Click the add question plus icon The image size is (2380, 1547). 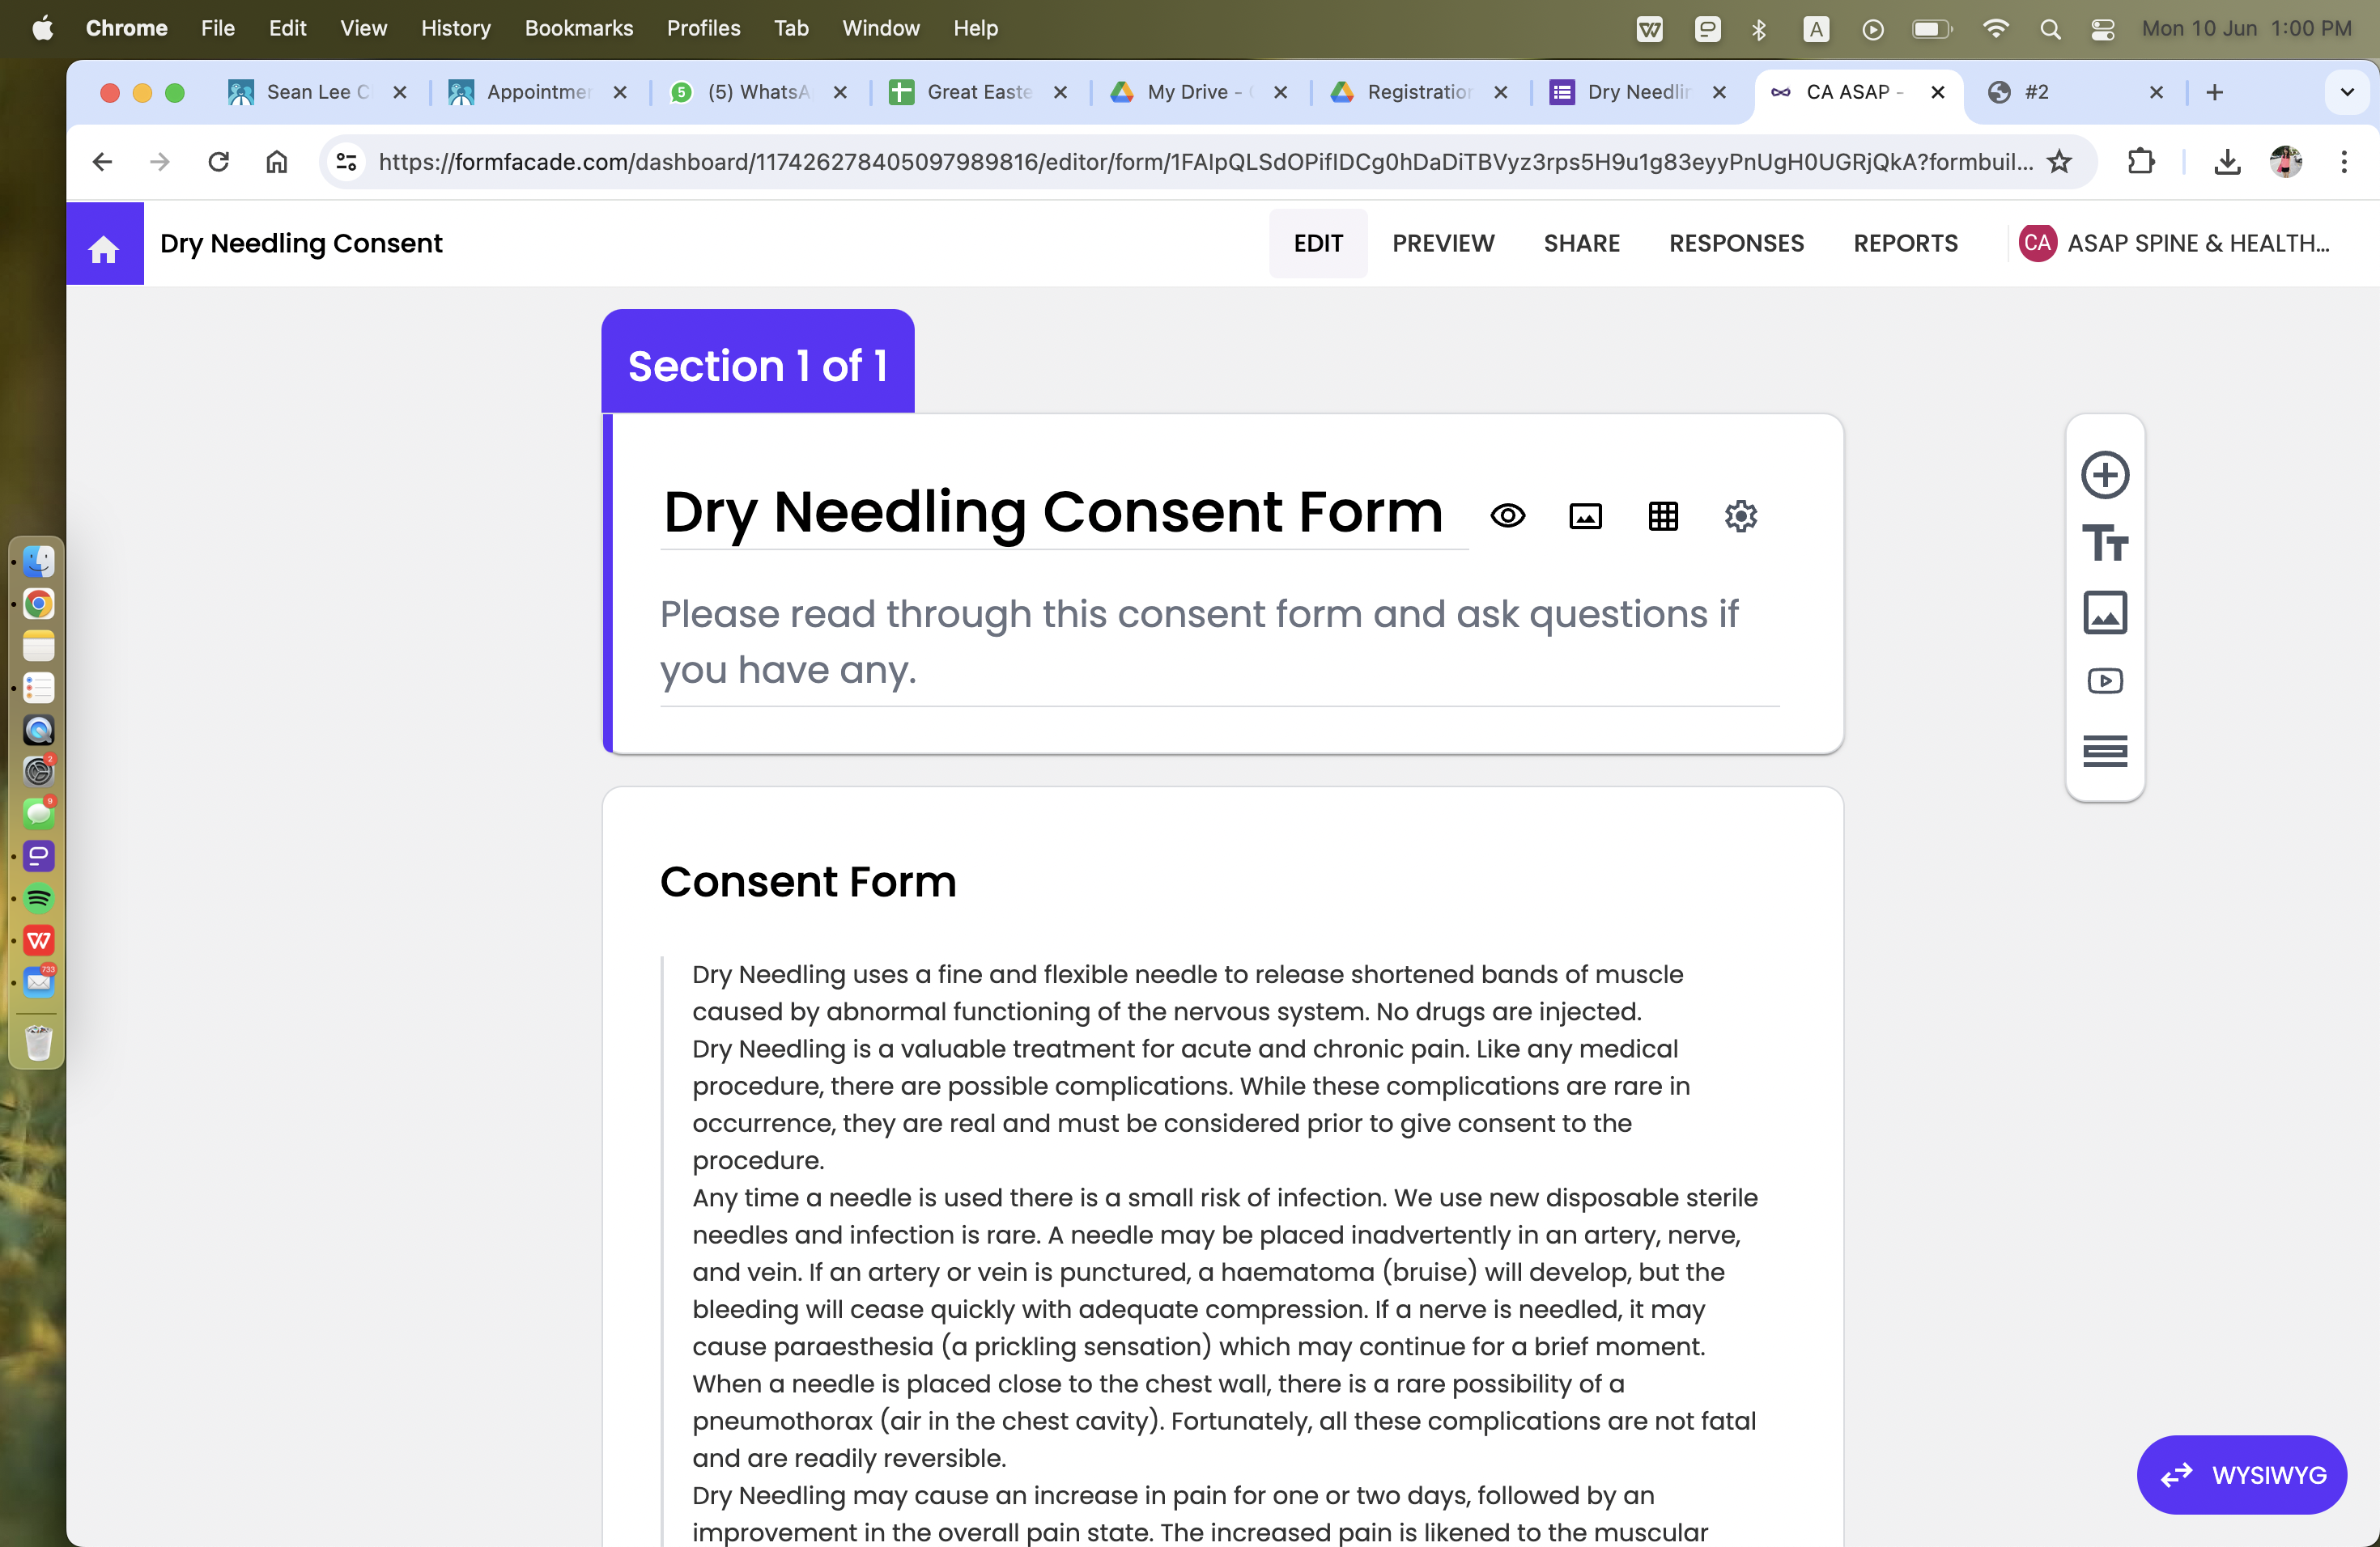tap(2104, 475)
